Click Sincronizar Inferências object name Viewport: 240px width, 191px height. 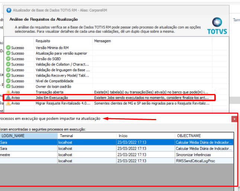click(x=193, y=155)
